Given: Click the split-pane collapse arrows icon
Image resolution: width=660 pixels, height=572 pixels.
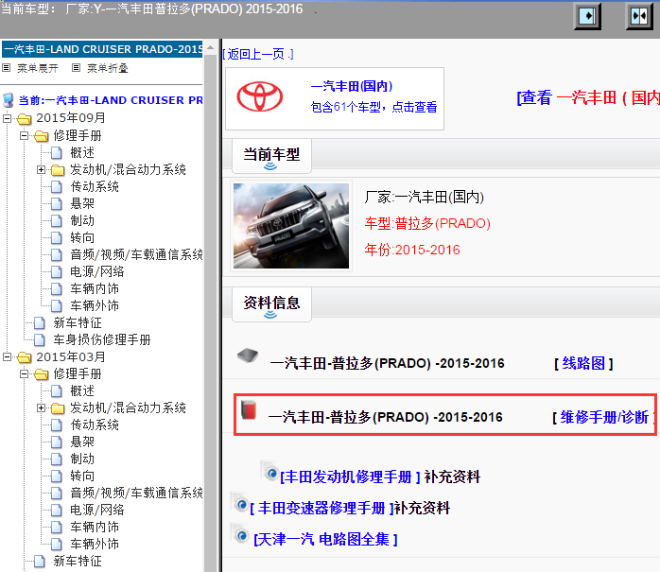Looking at the screenshot, I should coord(639,16).
